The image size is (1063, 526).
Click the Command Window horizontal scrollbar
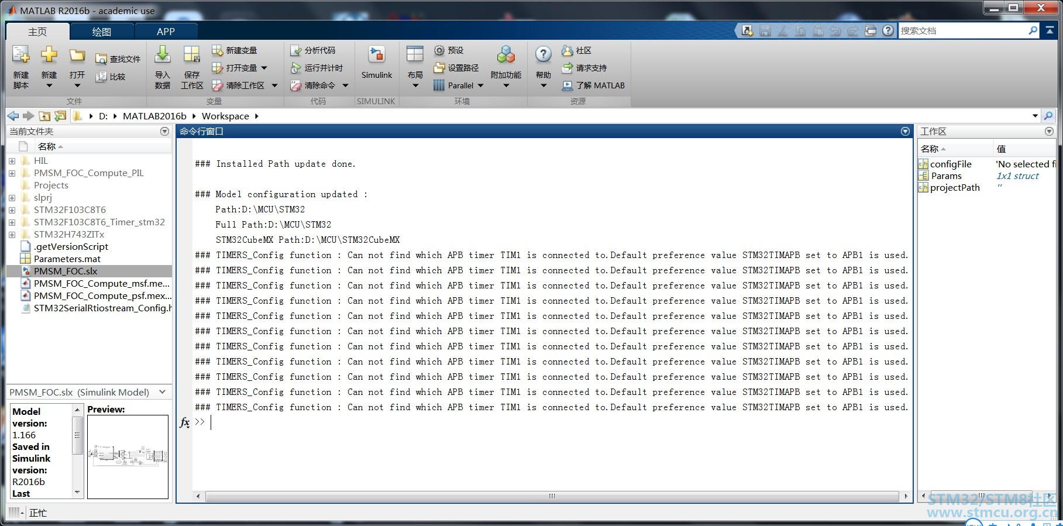[x=552, y=496]
